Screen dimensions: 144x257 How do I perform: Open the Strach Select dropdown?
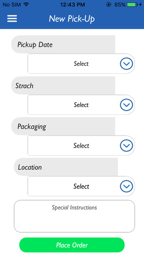[x=81, y=105]
